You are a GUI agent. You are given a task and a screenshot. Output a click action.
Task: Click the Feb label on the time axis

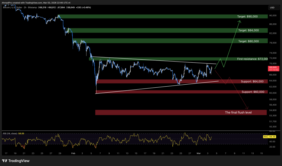(x=73, y=153)
